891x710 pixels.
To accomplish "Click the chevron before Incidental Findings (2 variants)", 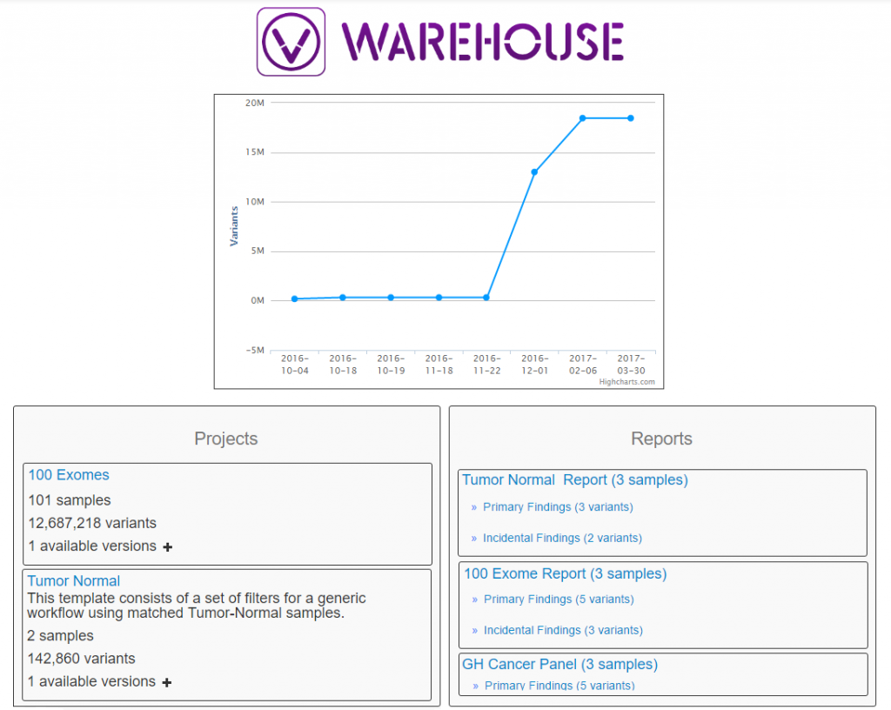I will click(x=477, y=538).
